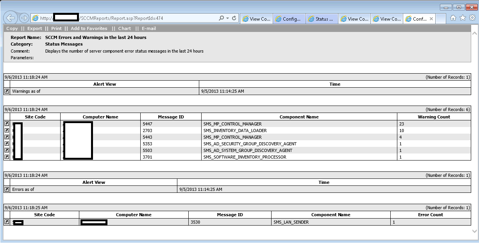Switch to the third 'View Co...' tab beside 'Status ...'
Image resolution: width=479 pixels, height=247 pixels.
pos(354,19)
